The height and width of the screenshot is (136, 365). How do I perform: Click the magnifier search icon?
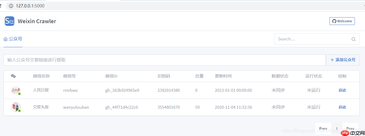tap(353, 39)
